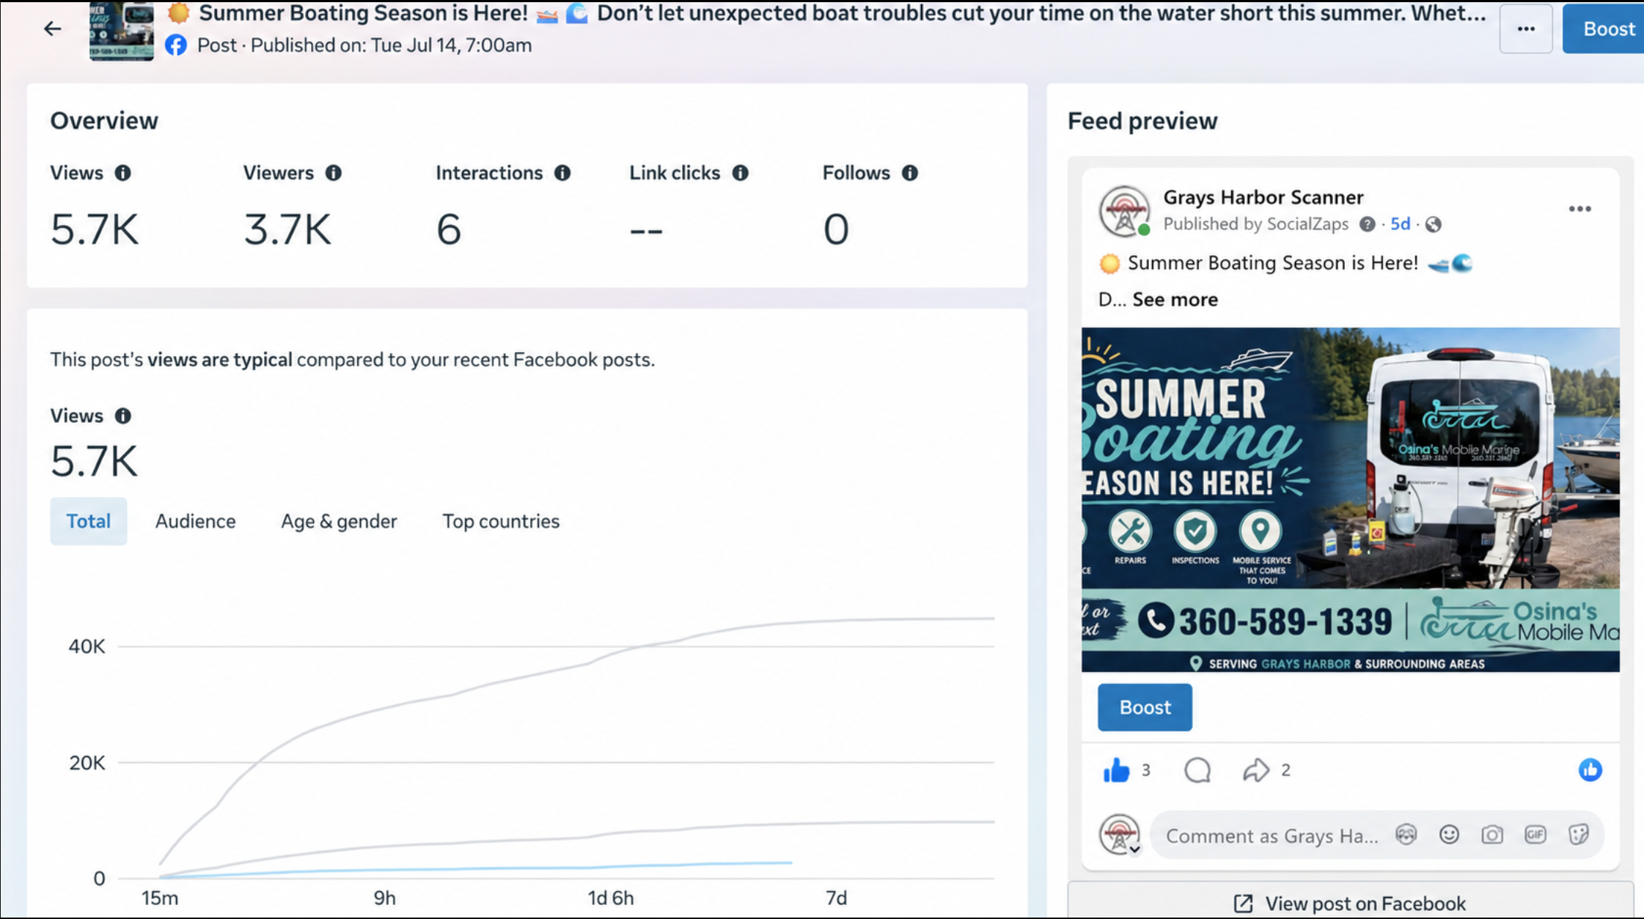Click the blue like reaction badge
Image resolution: width=1644 pixels, height=919 pixels.
coord(1590,769)
